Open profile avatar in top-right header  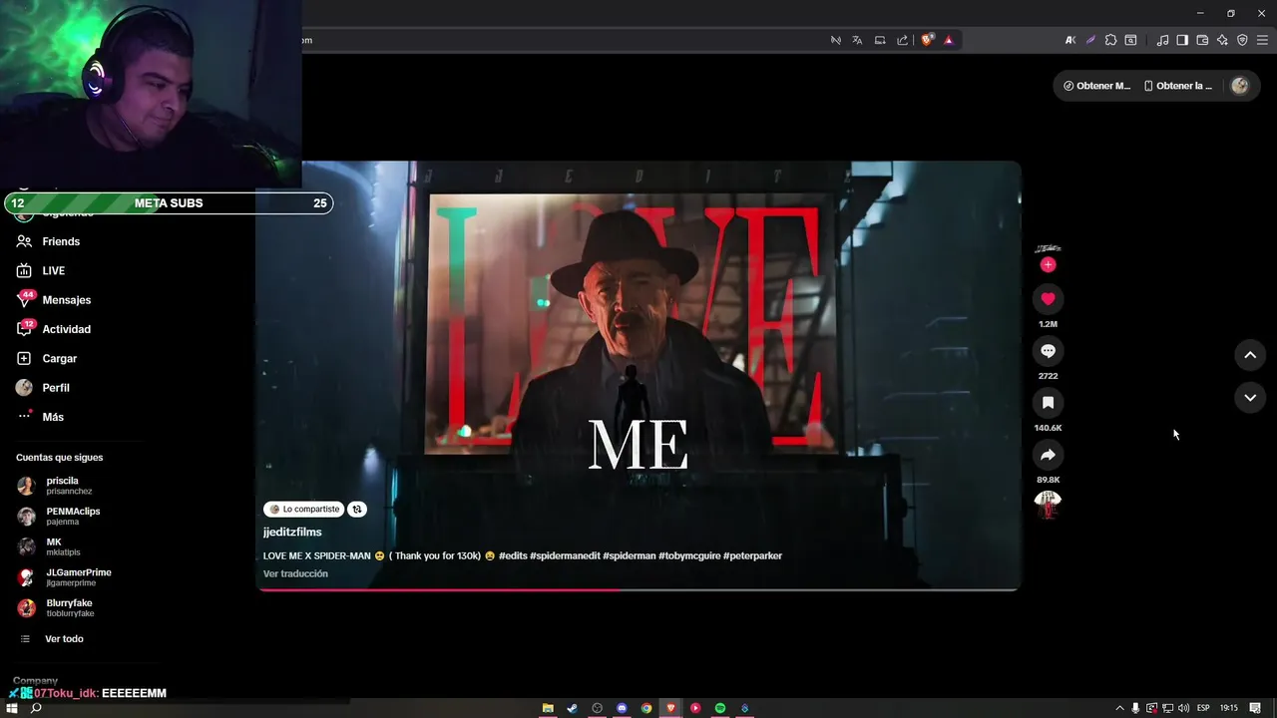pos(1240,86)
